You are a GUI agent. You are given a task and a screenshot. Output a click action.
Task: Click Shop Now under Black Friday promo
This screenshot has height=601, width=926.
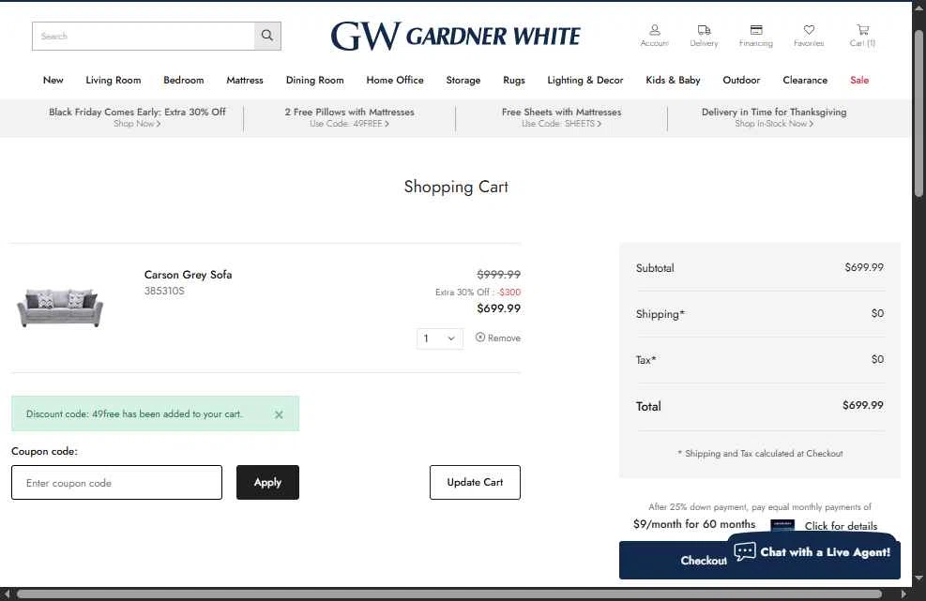[137, 124]
